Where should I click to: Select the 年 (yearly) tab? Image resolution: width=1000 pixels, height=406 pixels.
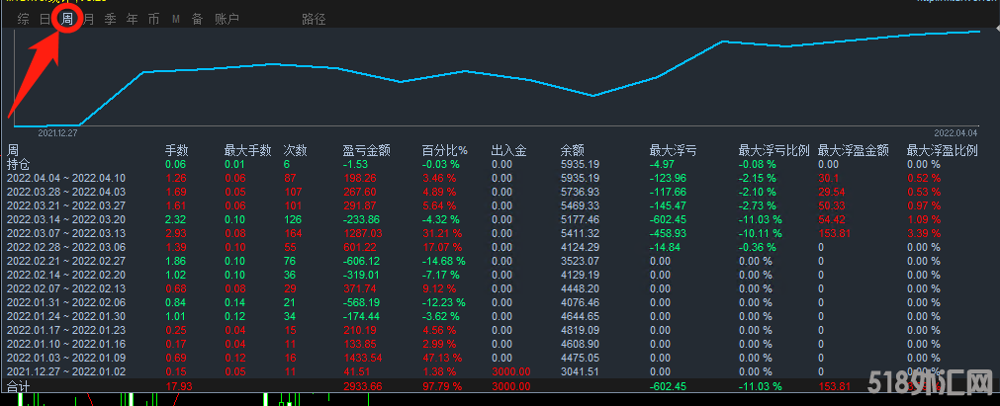point(132,19)
